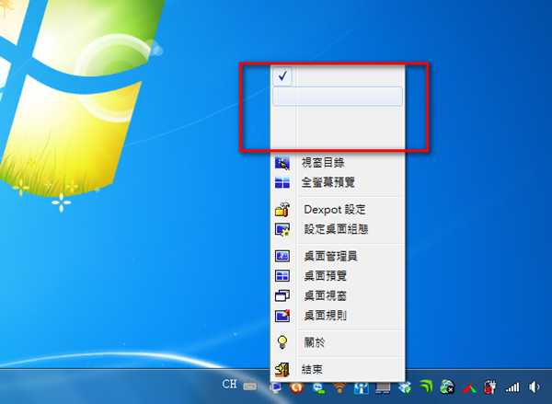Click the green NVIDIA tray icon
The height and width of the screenshot is (404, 552).
coord(426,388)
